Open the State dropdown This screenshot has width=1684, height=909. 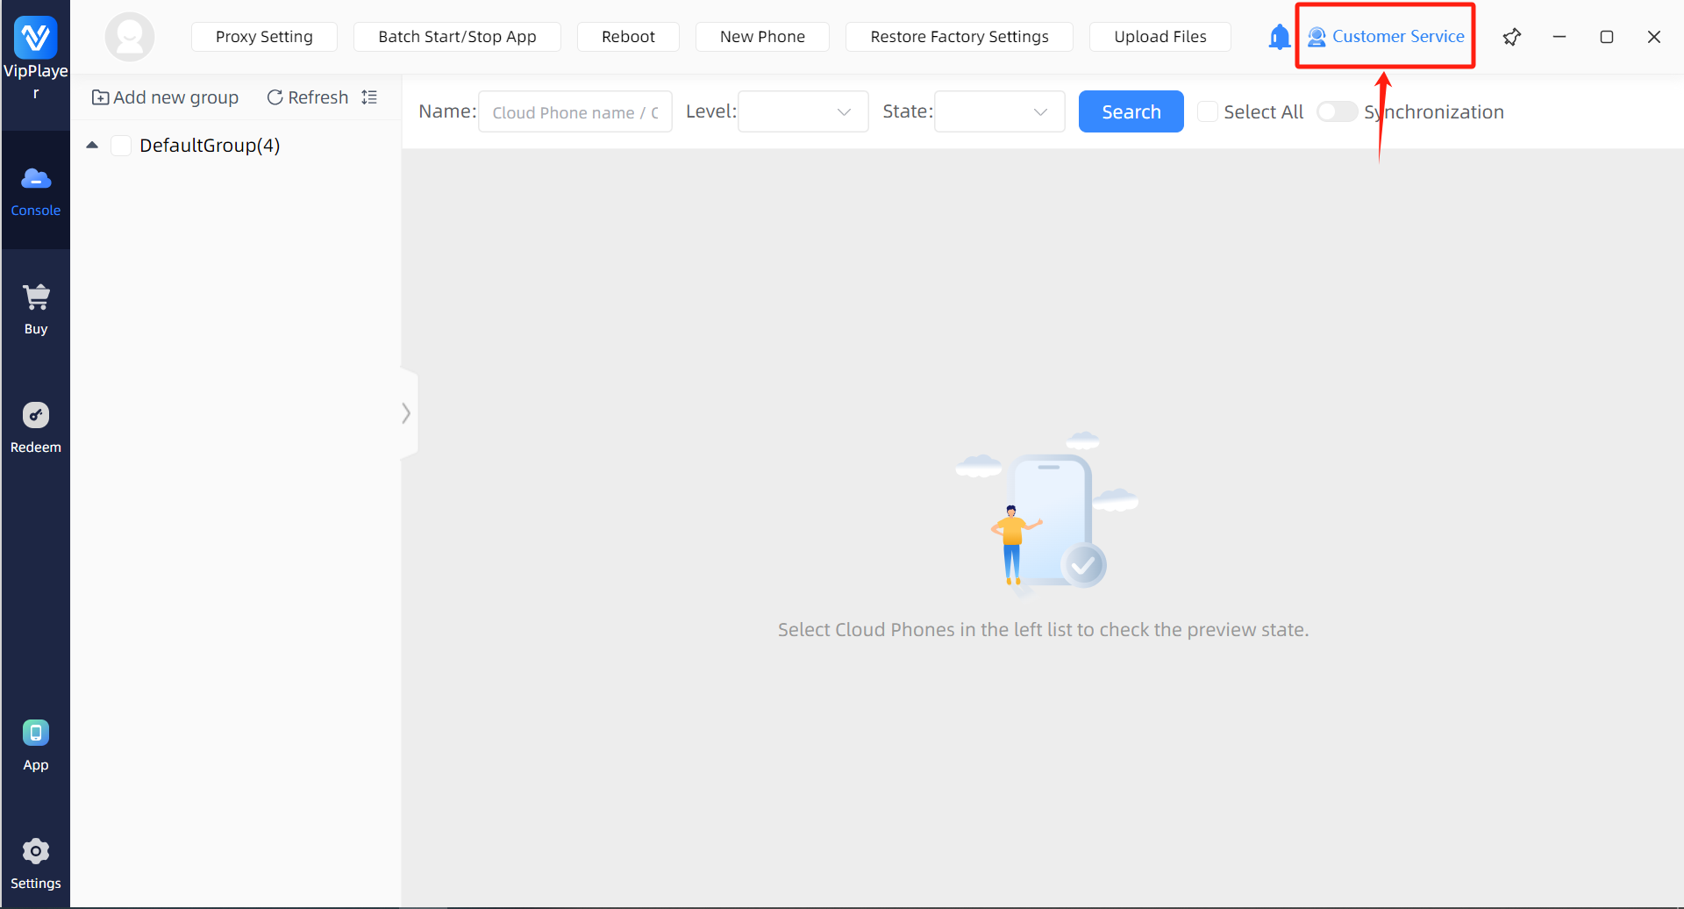tap(999, 111)
